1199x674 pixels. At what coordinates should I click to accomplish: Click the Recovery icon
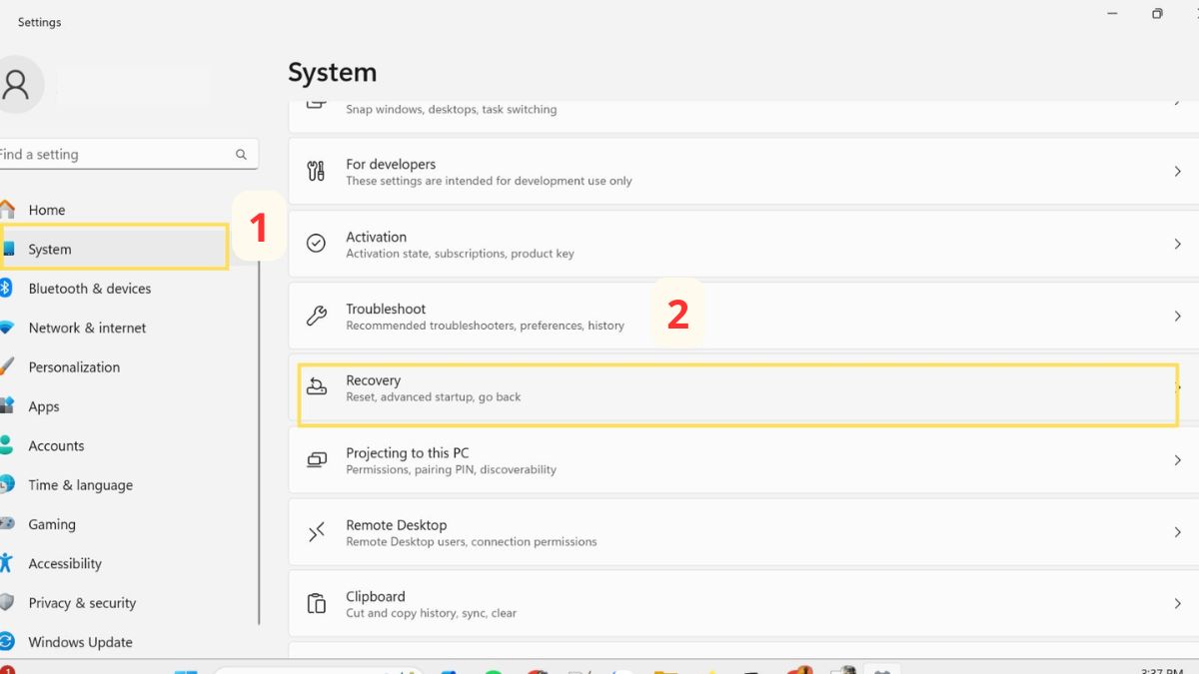pyautogui.click(x=316, y=387)
